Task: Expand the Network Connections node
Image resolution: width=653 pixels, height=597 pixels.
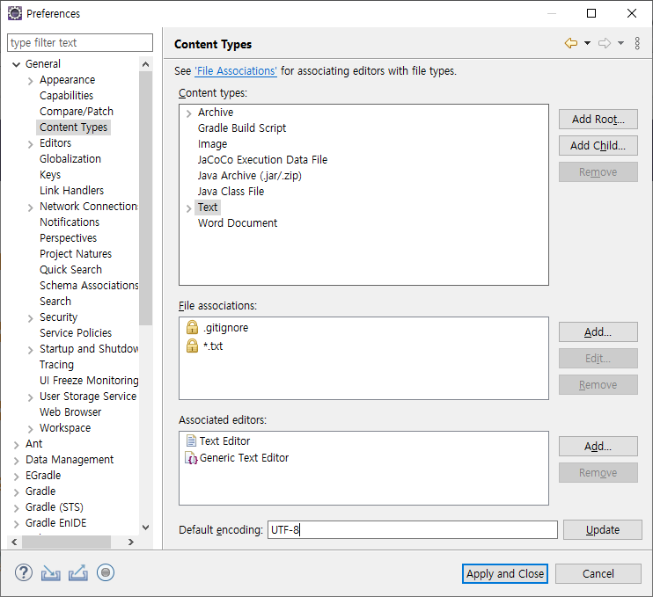Action: point(31,207)
